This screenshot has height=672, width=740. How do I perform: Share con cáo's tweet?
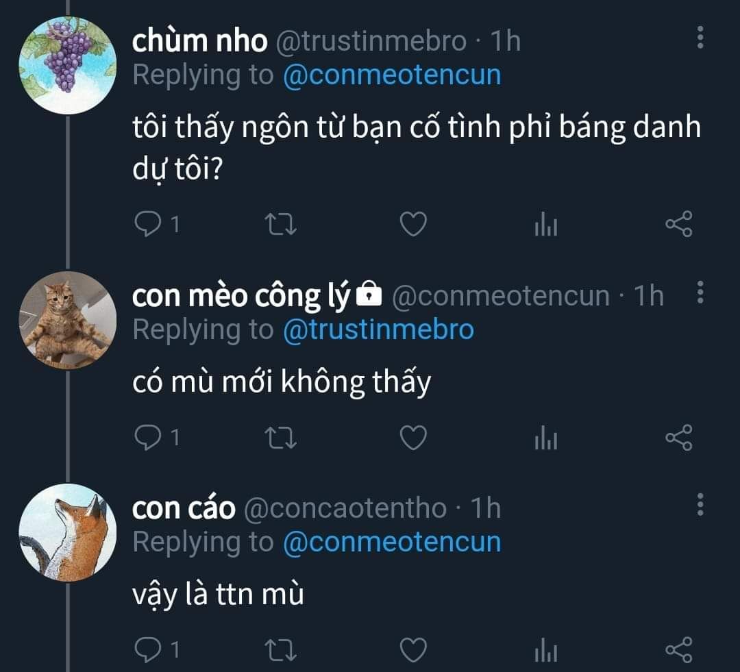(x=679, y=650)
